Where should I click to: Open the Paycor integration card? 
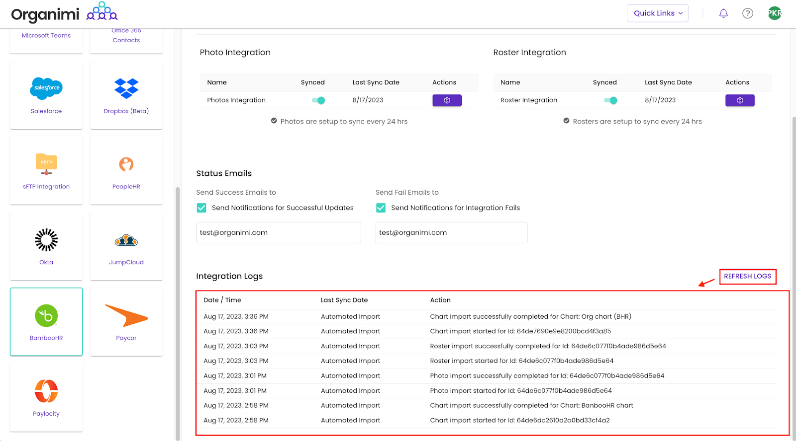click(126, 322)
